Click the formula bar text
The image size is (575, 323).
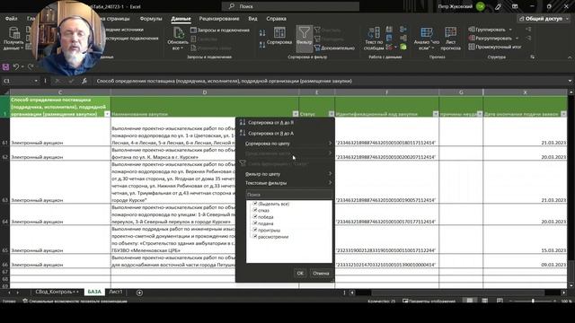224,81
